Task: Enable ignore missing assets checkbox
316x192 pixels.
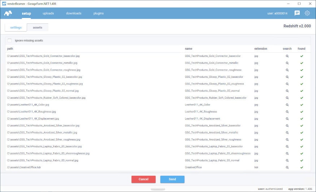Action: coord(9,40)
